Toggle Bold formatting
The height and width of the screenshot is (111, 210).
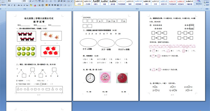pyautogui.click(x=9, y=5)
